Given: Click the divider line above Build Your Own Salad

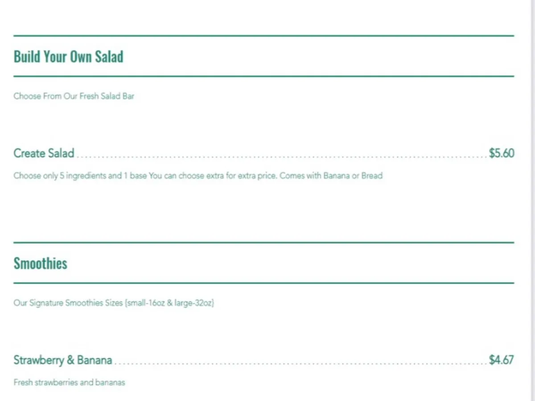Looking at the screenshot, I should pos(263,36).
